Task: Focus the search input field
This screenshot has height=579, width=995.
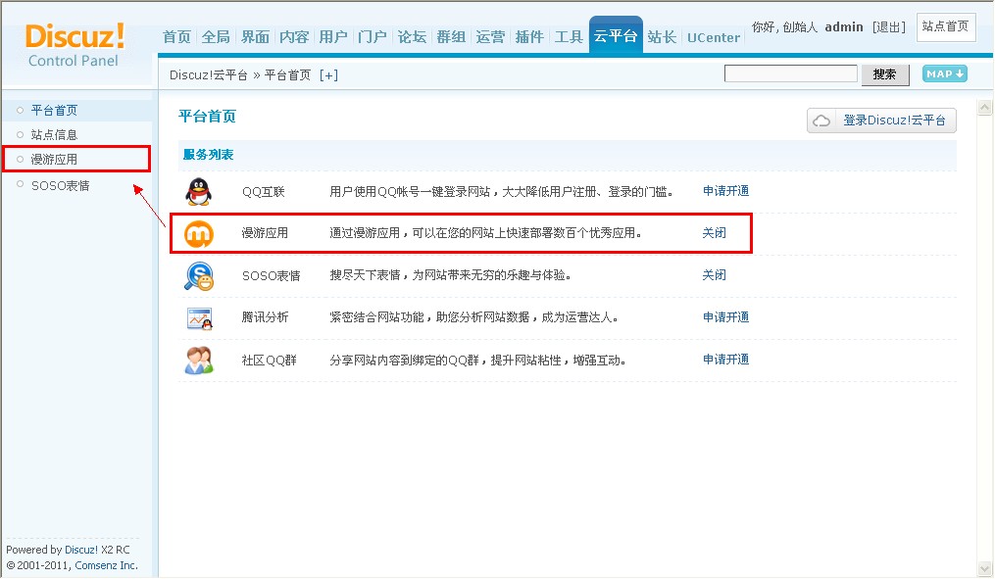Action: pyautogui.click(x=791, y=73)
